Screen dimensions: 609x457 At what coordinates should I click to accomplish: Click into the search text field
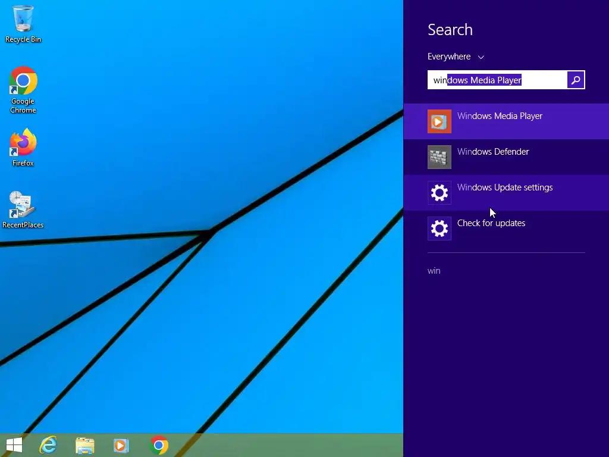click(x=497, y=80)
